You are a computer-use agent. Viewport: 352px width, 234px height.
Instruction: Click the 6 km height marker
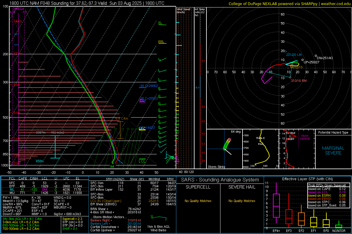[x=17, y=113]
